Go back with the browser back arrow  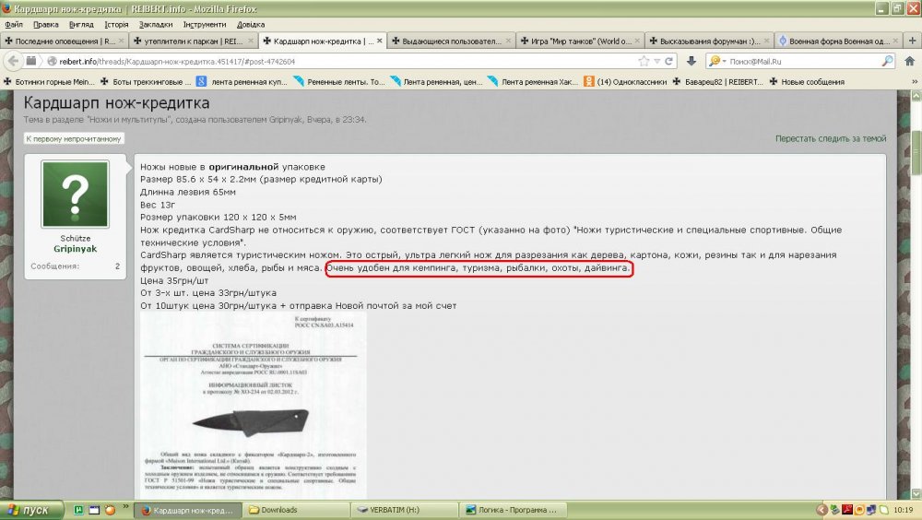click(13, 61)
